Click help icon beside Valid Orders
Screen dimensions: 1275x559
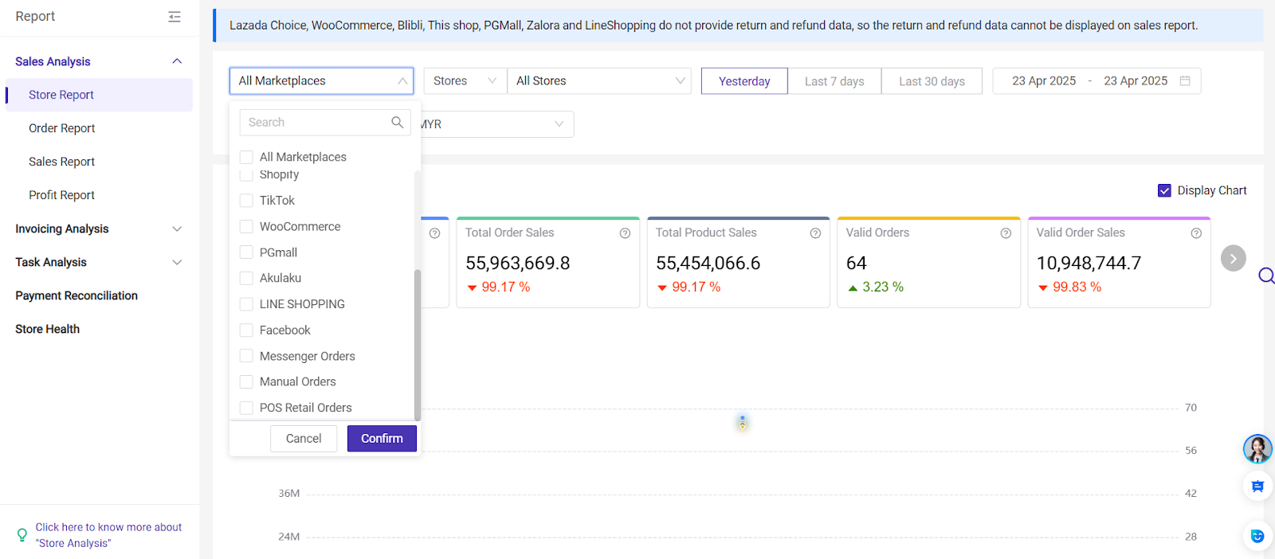(1006, 233)
